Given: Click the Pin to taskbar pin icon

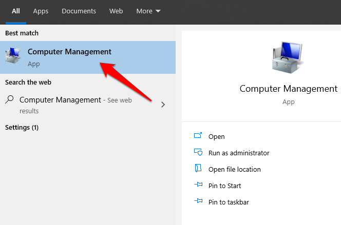Looking at the screenshot, I should [198, 201].
